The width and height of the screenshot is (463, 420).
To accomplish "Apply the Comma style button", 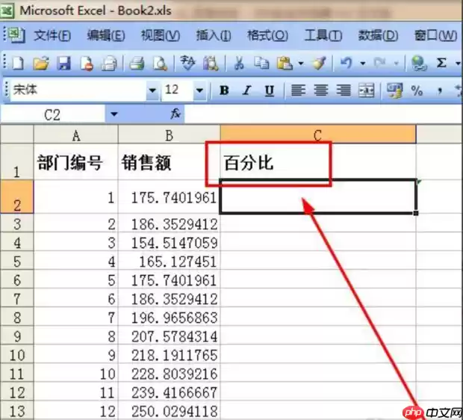I will click(440, 90).
